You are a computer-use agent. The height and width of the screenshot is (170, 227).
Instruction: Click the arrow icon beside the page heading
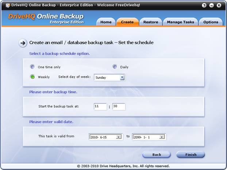[x=23, y=43]
